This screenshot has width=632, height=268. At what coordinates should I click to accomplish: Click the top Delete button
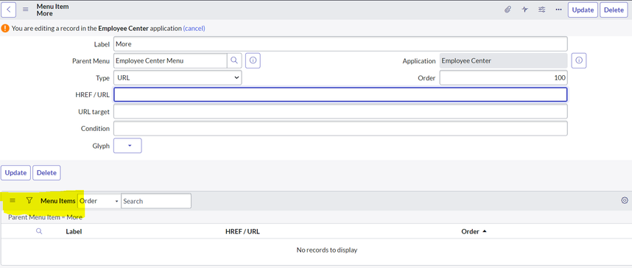pos(614,10)
